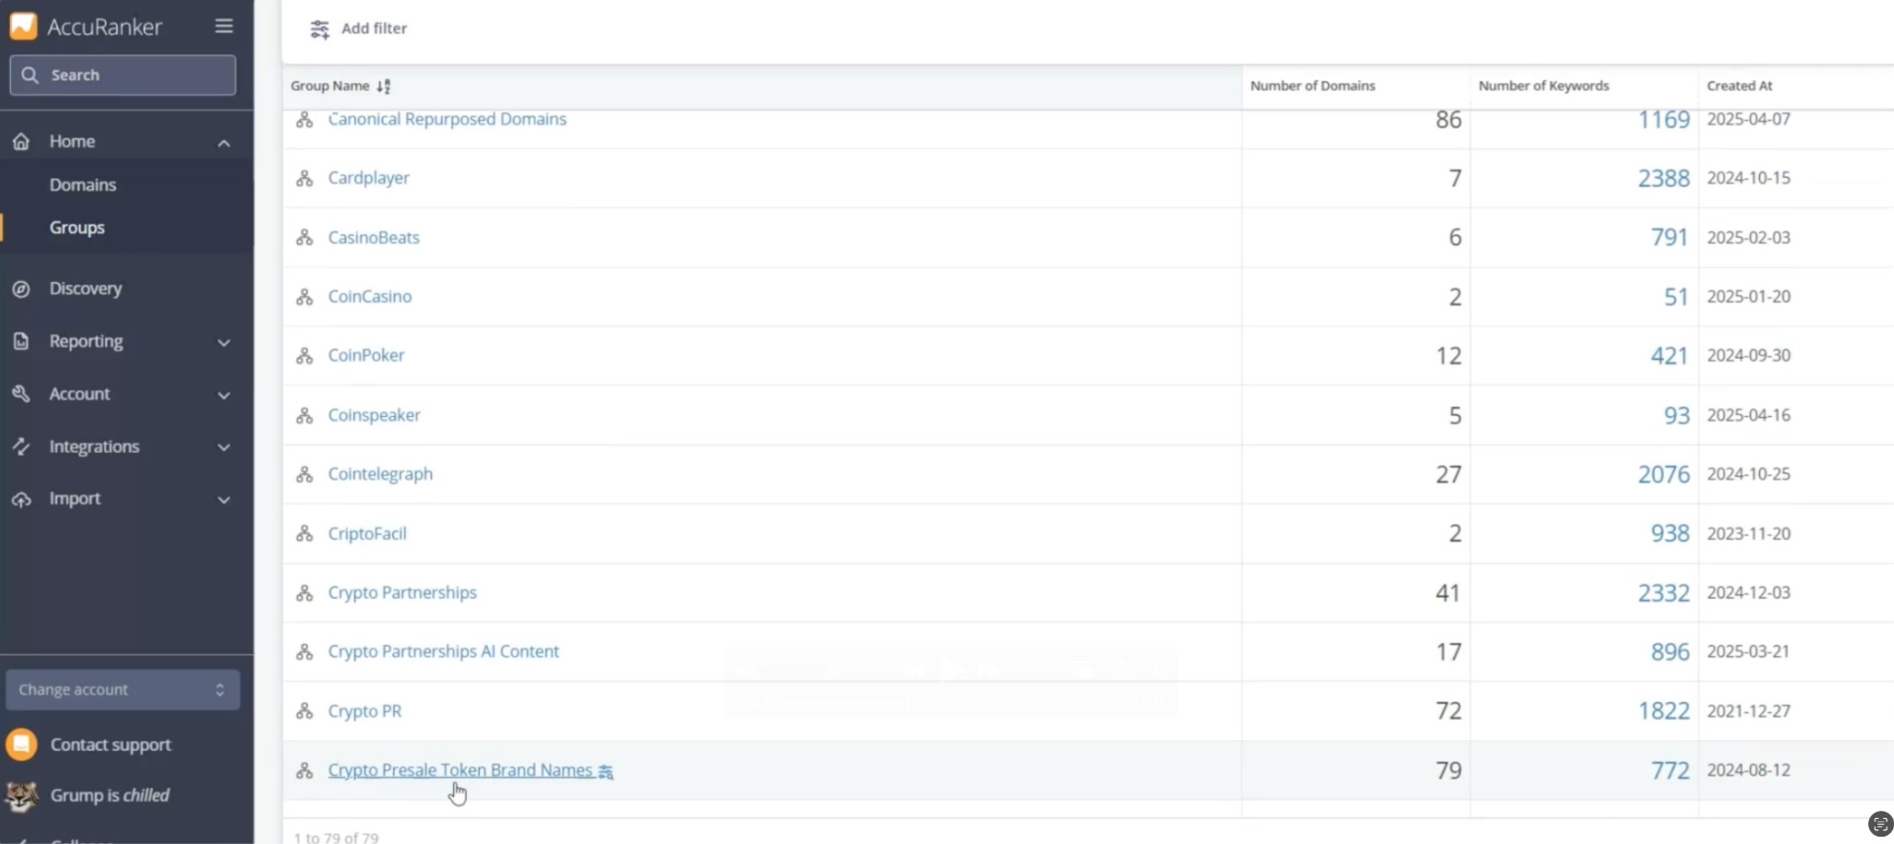Click the Contact support chat icon

(21, 744)
